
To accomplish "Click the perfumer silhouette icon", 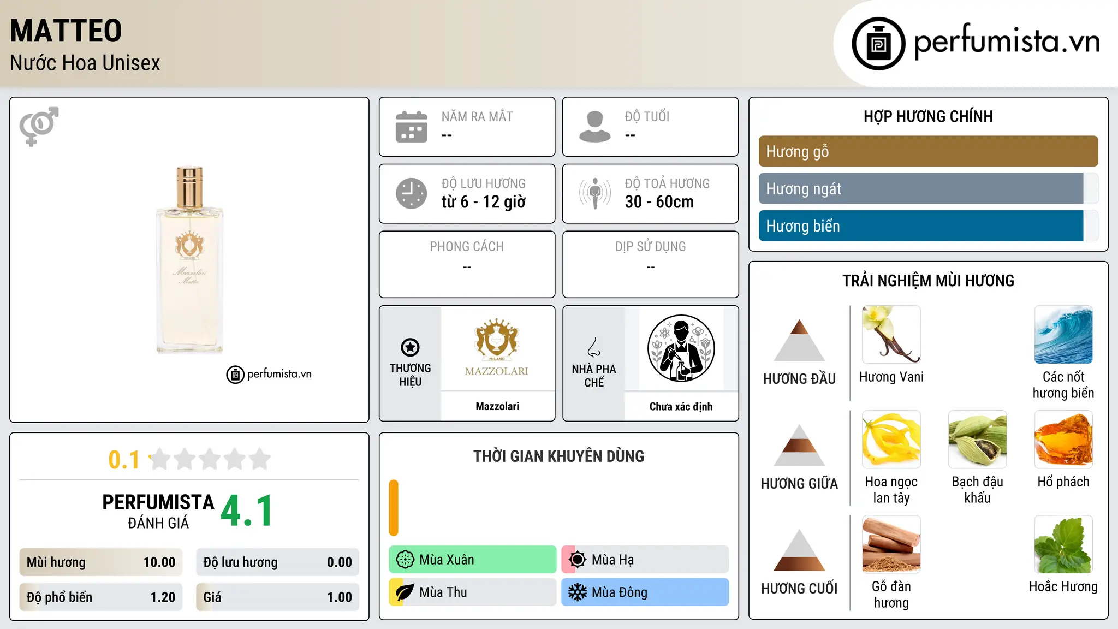I will coord(681,348).
